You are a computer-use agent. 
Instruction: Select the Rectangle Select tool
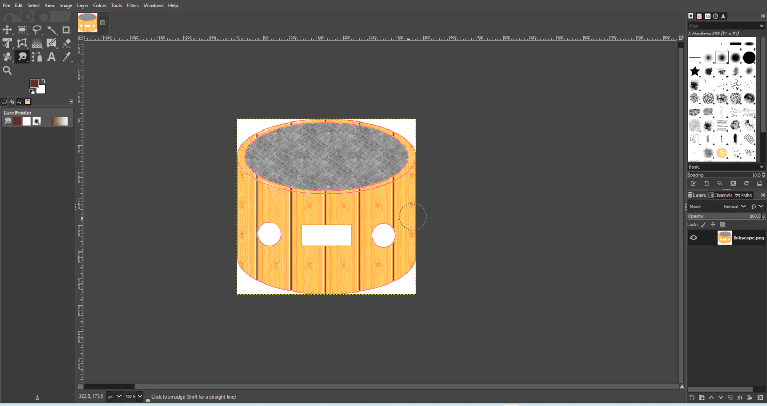click(22, 30)
